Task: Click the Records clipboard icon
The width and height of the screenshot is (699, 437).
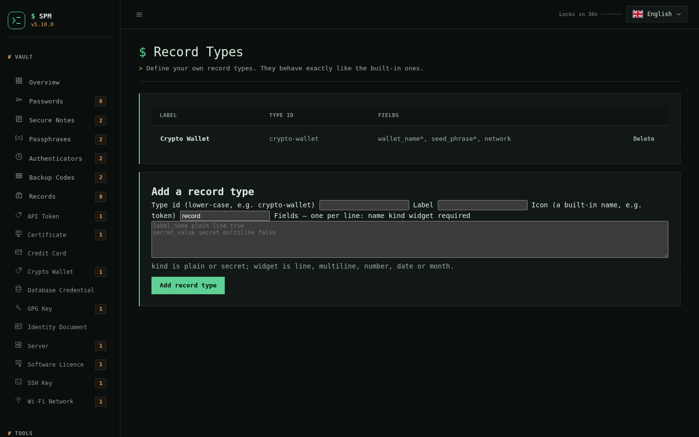Action: click(19, 195)
